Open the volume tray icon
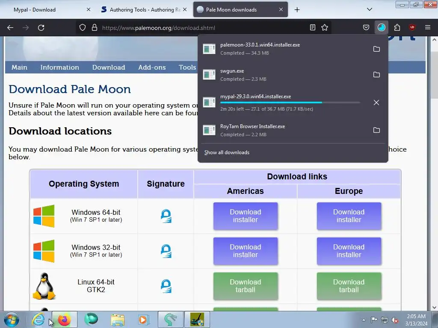Viewport: 438px width, 328px height. 395,320
